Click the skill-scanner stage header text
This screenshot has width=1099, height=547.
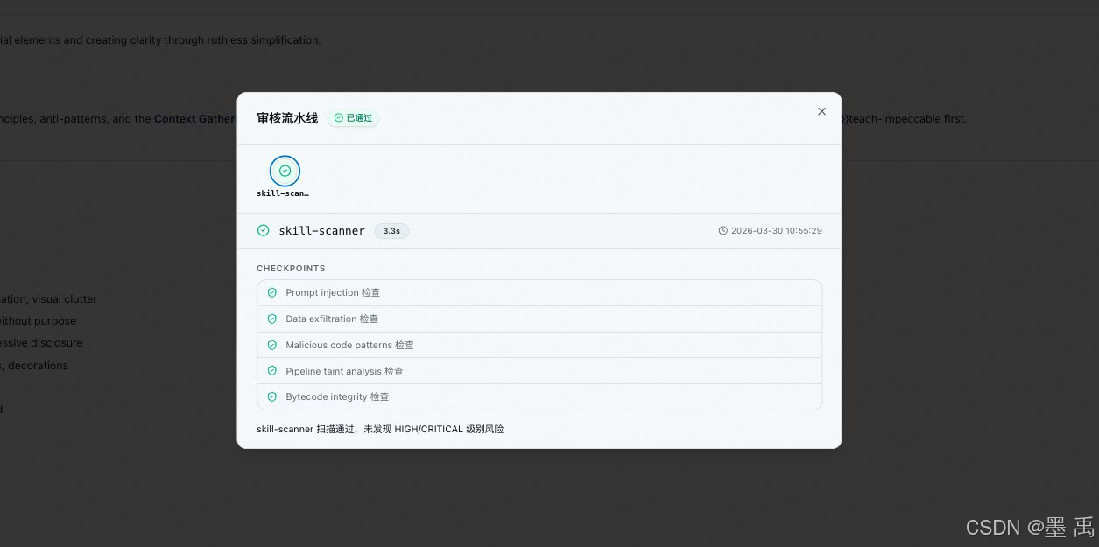pos(321,231)
